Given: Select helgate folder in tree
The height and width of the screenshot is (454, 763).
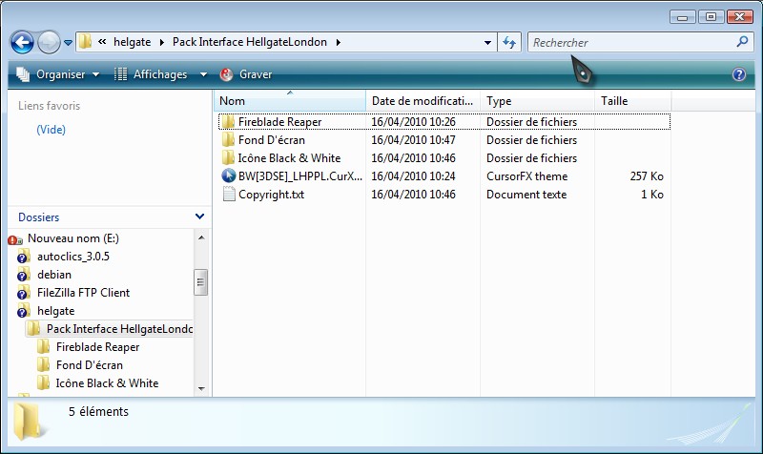Looking at the screenshot, I should (x=55, y=310).
